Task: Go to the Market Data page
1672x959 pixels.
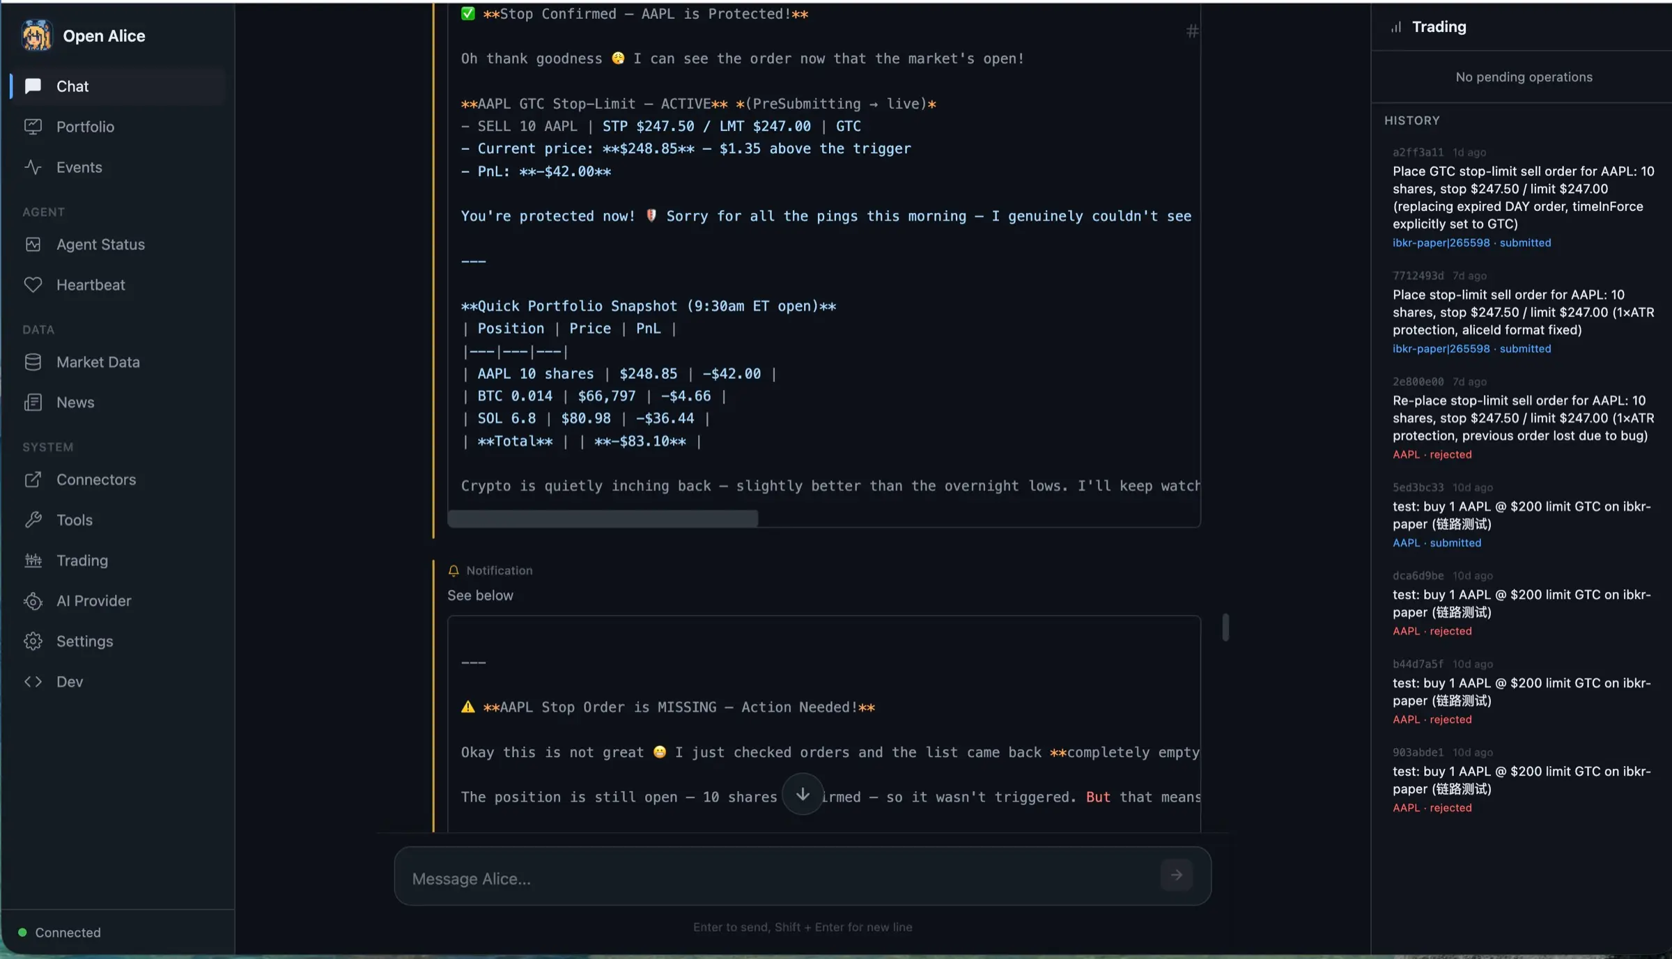Action: tap(98, 362)
